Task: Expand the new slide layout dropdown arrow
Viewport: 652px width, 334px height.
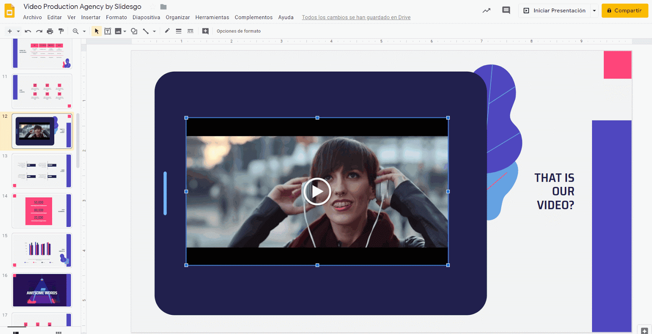Action: [18, 31]
